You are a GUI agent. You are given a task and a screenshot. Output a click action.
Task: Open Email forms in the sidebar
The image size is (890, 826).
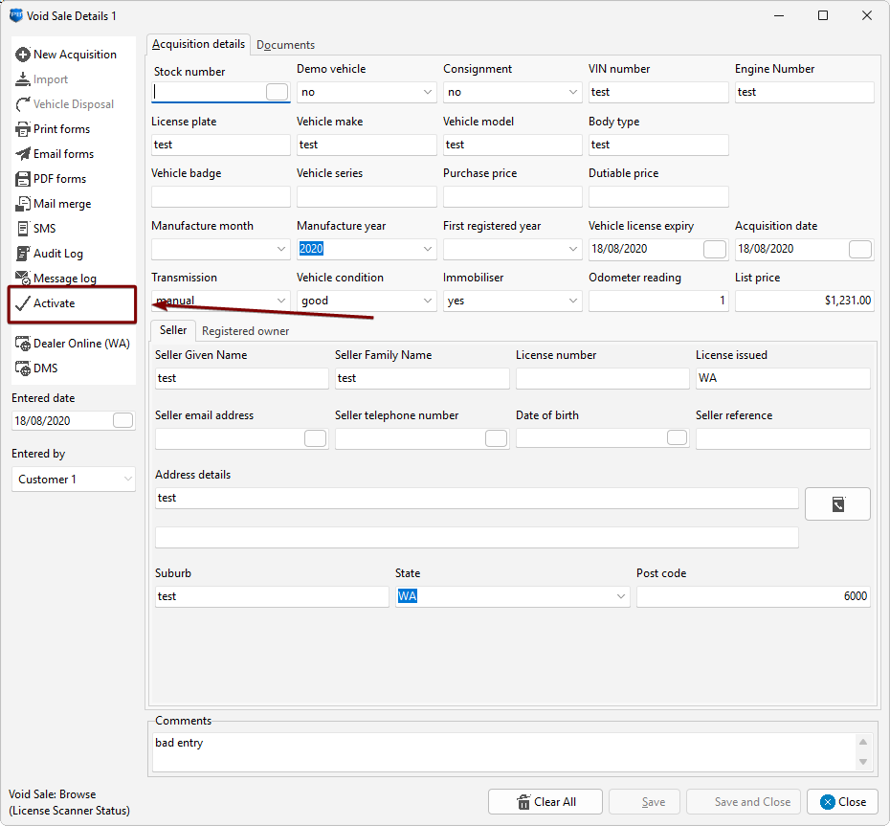[x=63, y=154]
